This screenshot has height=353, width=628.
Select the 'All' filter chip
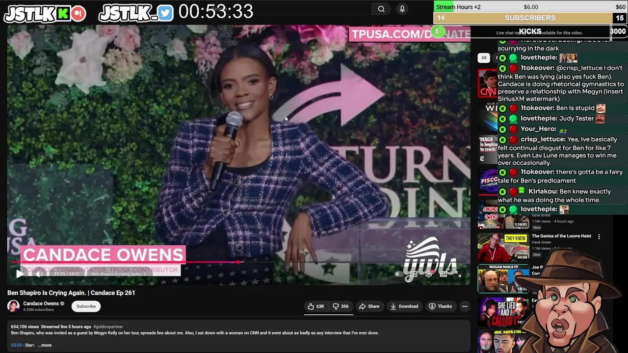tap(484, 58)
